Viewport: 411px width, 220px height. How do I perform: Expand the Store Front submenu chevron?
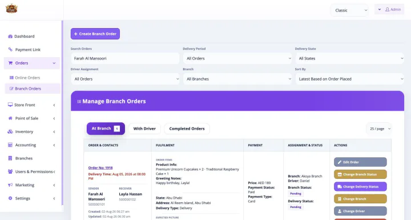54,105
